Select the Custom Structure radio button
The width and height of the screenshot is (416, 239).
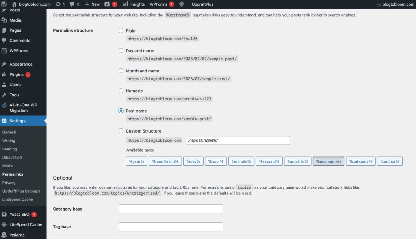[x=121, y=130]
